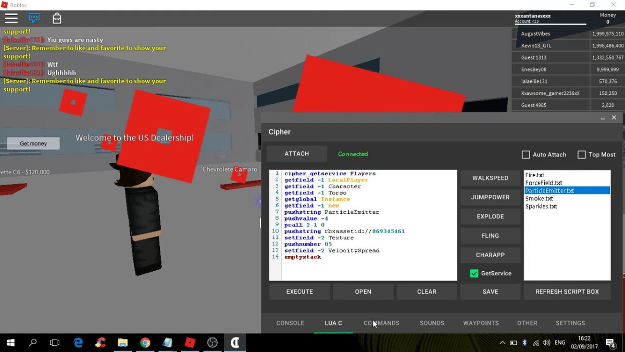Click the 'pushstring ParticleEmitter' line in editor

[332, 212]
